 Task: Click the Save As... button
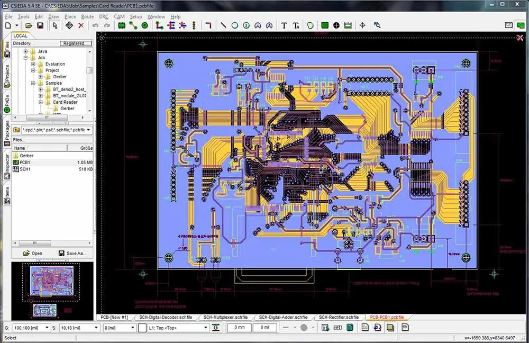[x=72, y=253]
